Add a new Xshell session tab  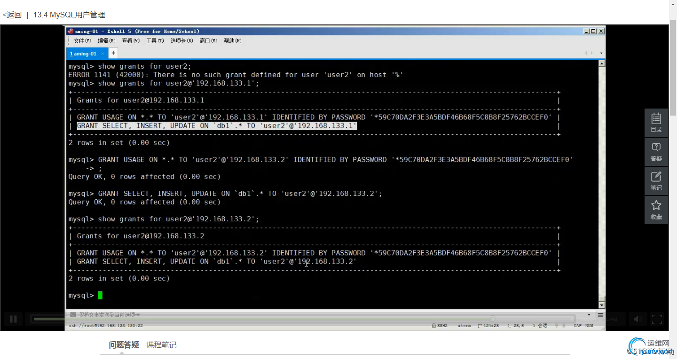pos(113,54)
